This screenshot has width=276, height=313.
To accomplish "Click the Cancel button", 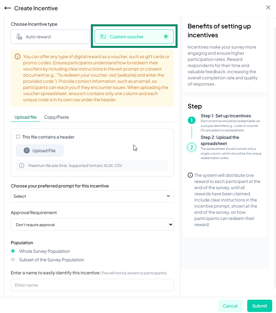I will 230,306.
